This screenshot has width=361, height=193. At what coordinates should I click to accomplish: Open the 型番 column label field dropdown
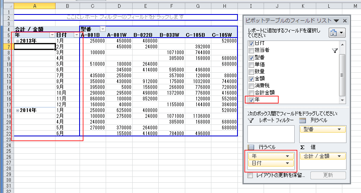coord(339,129)
